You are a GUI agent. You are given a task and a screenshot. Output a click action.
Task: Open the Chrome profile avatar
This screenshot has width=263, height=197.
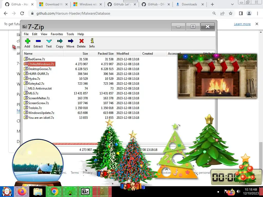point(249,13)
